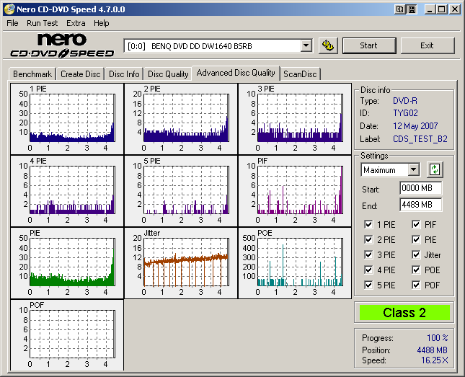Uncheck the 5 PIE checkbox

tap(368, 285)
